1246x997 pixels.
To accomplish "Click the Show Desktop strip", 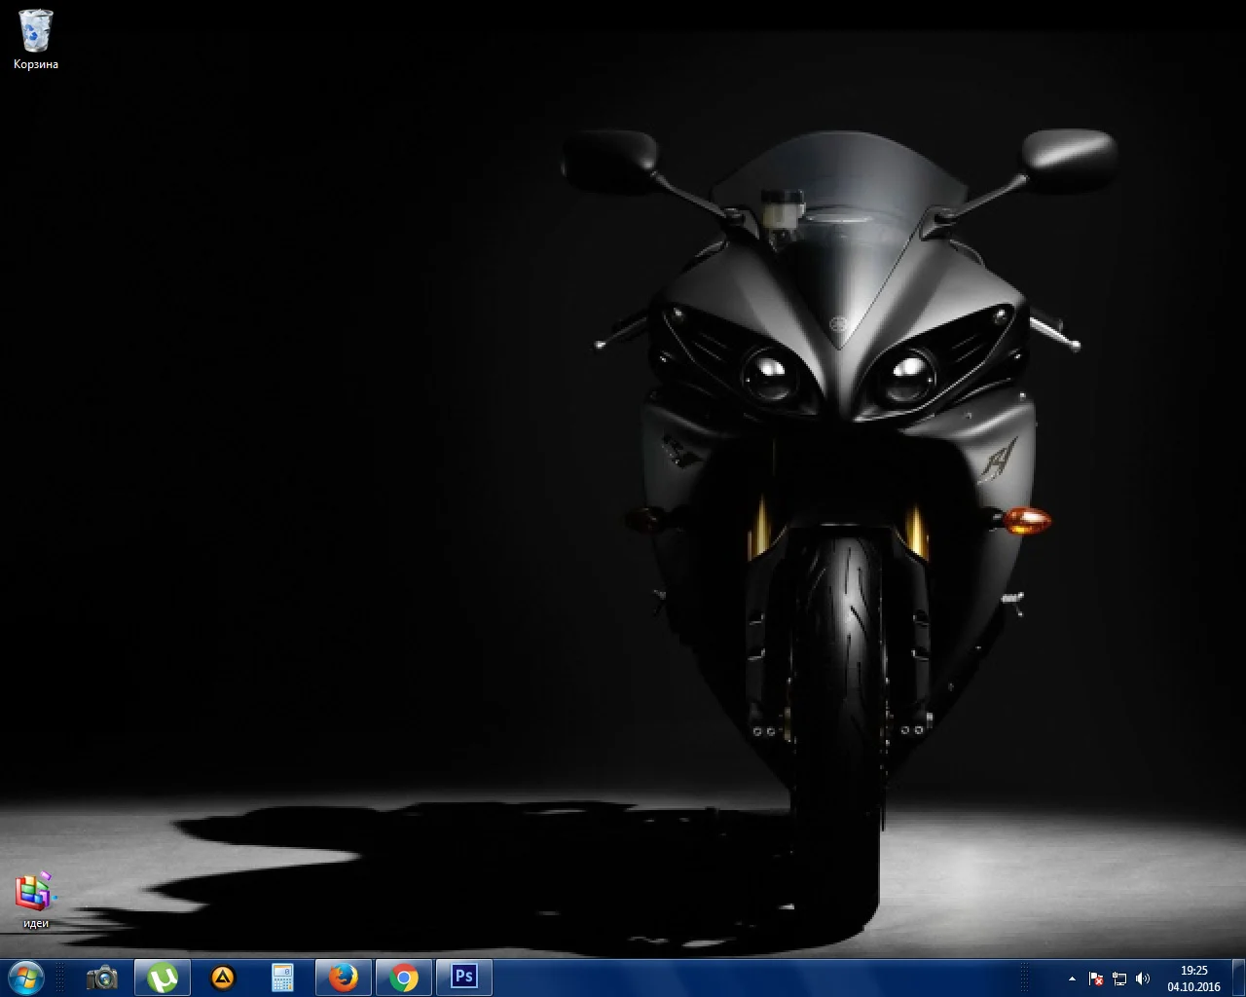I will pos(1239,978).
